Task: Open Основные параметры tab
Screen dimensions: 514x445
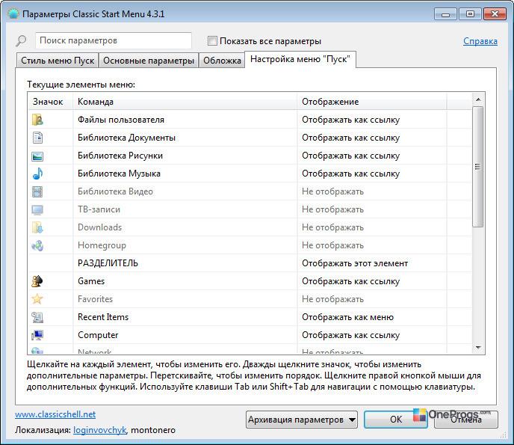Action: coord(149,61)
